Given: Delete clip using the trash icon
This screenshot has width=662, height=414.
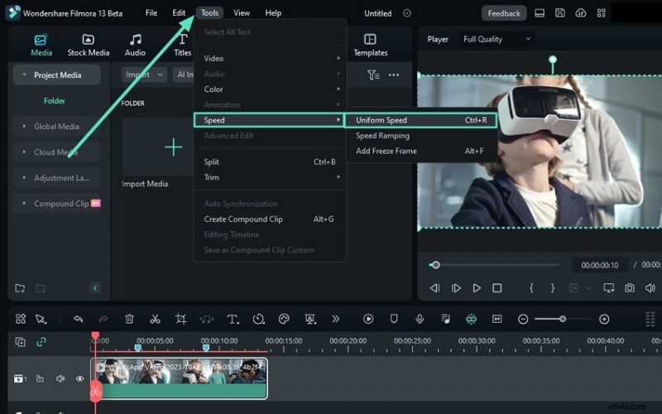Looking at the screenshot, I should click(x=129, y=319).
